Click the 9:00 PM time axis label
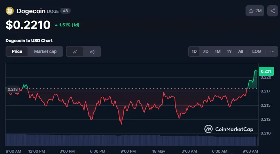280x154 pixels. 128,151
